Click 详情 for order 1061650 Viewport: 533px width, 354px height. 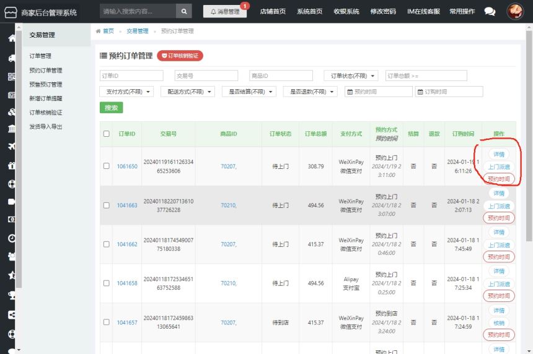point(499,154)
